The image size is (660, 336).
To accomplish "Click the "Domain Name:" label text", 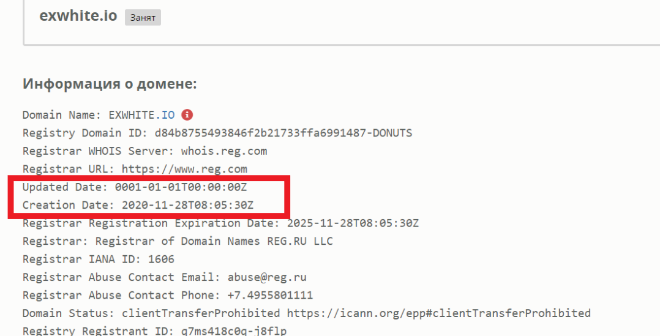I will pyautogui.click(x=62, y=115).
